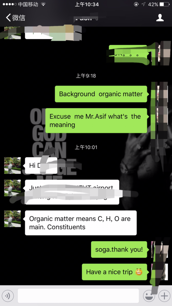Tap the grinning emoji in the last message
Image resolution: width=172 pixels, height=306 pixels.
(x=139, y=272)
